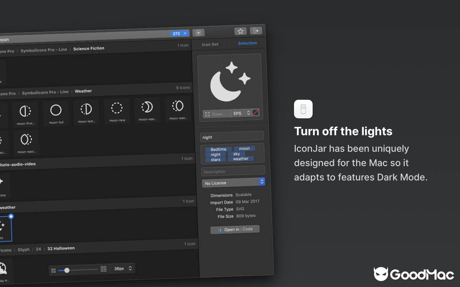Viewport: 460px width, 287px height.
Task: Click the star favorite icon in the toolbar
Action: coord(240,31)
